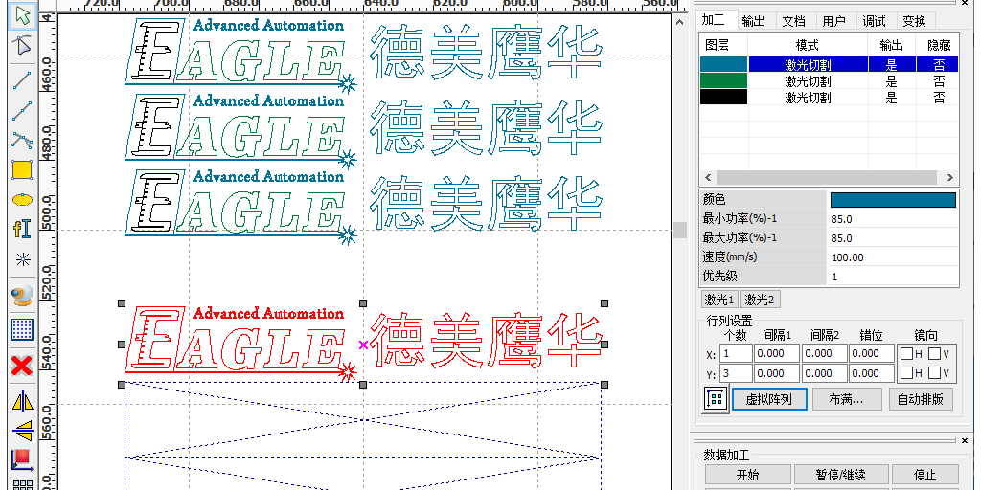Toggle X row H mirror checkbox
Viewport: 981px width, 490px height.
(906, 354)
